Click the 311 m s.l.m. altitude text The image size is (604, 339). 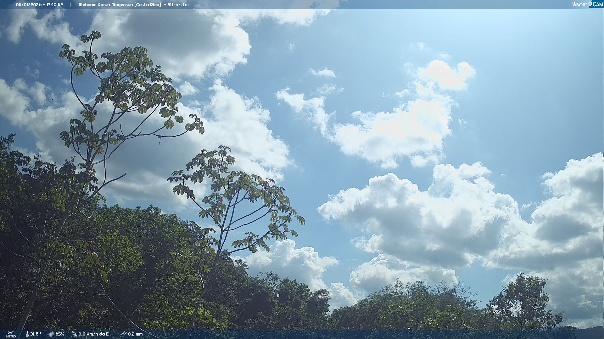tap(178, 5)
